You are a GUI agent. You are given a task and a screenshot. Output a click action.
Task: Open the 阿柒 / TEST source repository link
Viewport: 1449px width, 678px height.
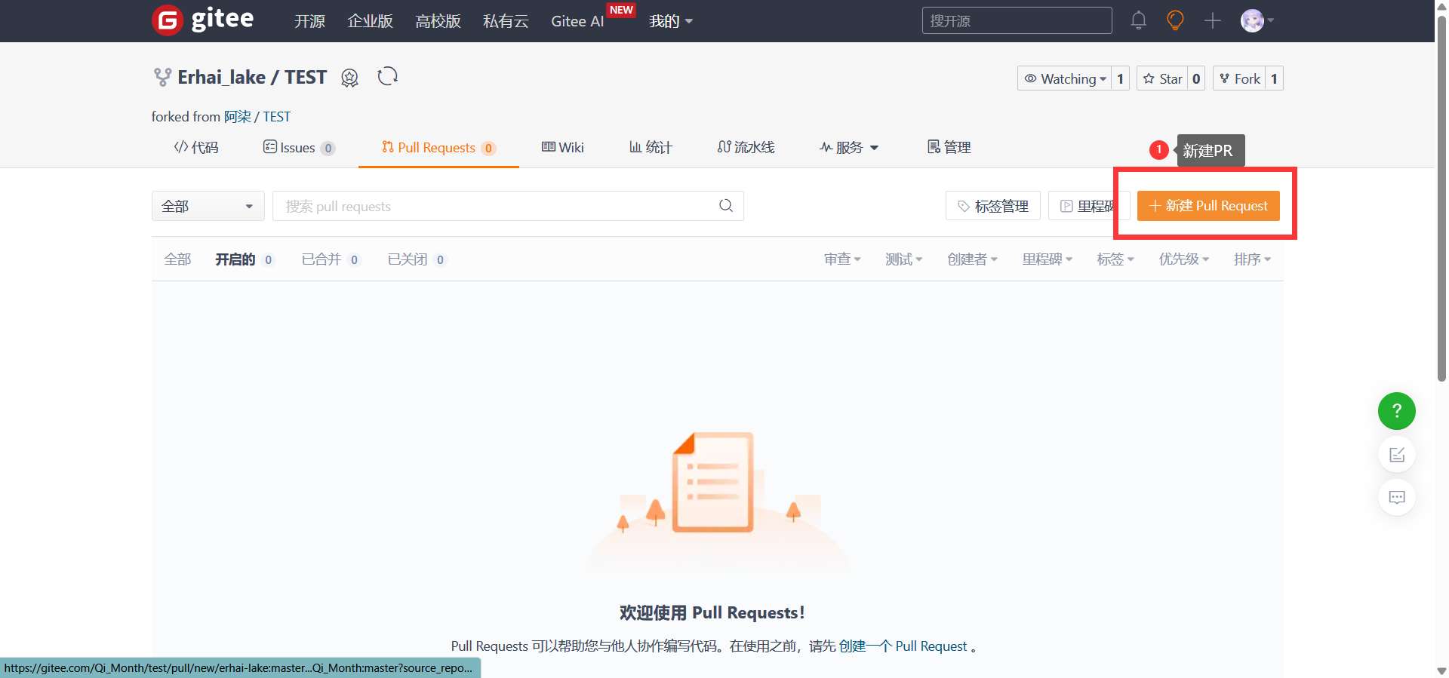[x=257, y=117]
